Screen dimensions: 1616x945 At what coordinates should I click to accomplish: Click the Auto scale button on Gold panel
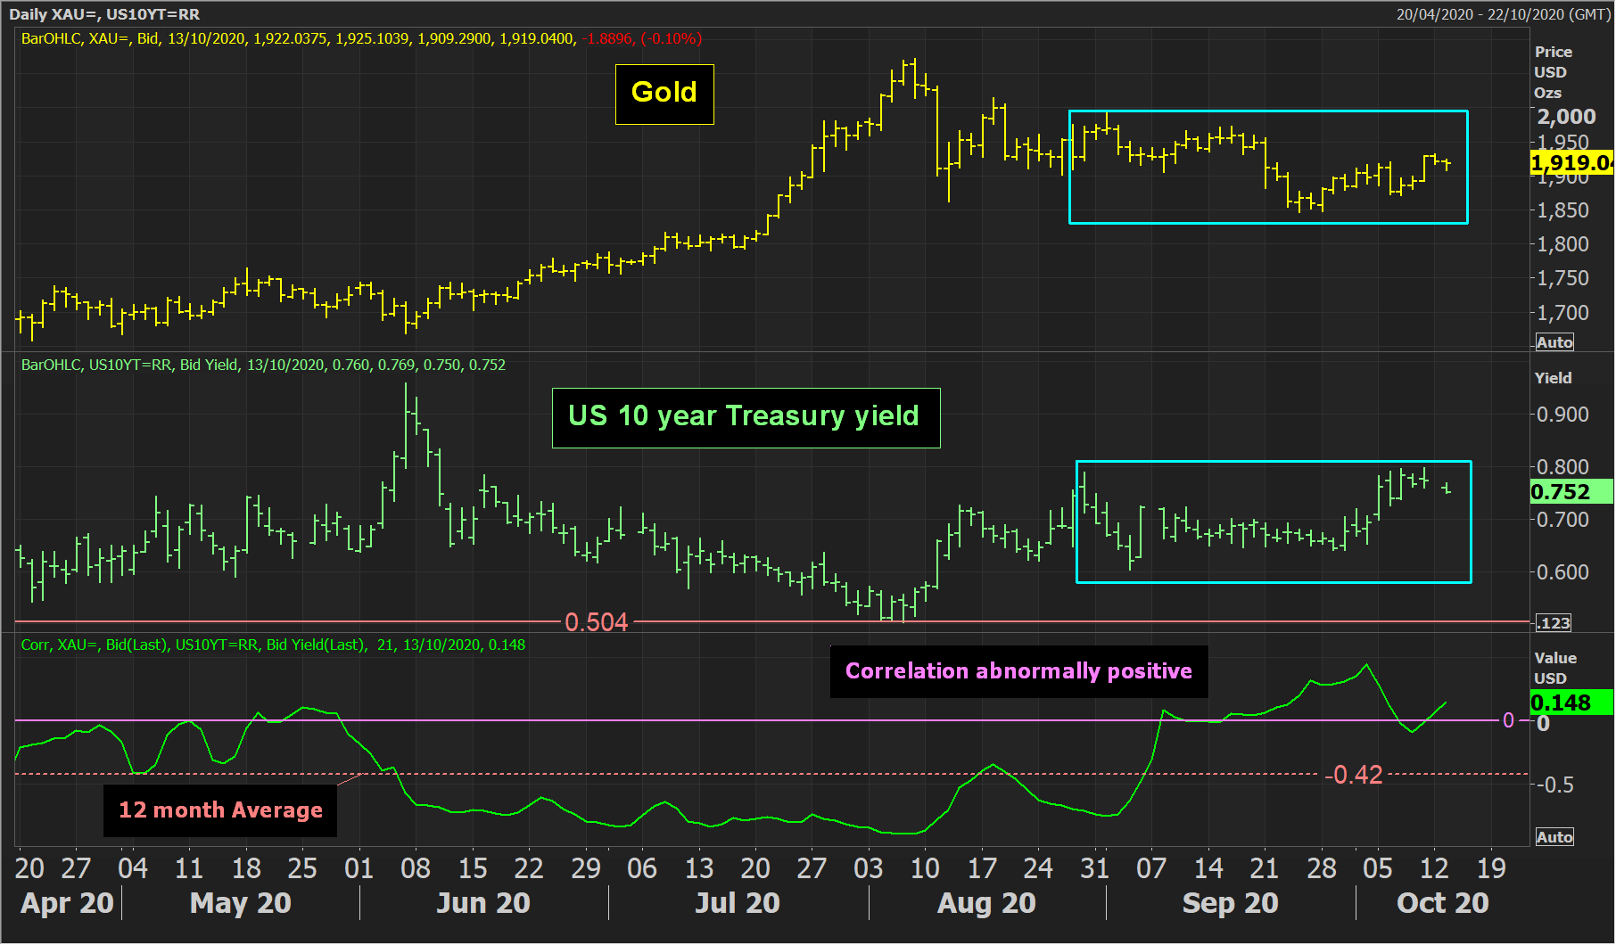pos(1554,342)
